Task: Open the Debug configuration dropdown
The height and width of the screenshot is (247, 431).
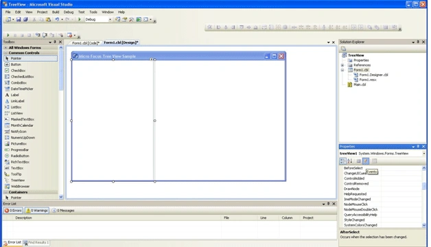Action: 110,19
